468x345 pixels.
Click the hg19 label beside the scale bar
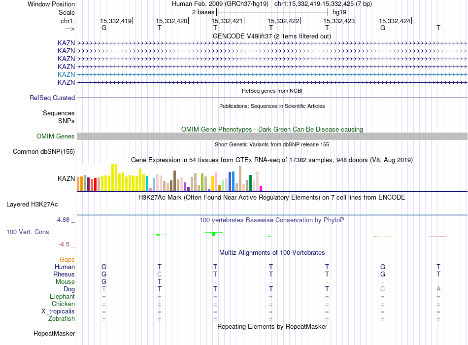[x=339, y=12]
